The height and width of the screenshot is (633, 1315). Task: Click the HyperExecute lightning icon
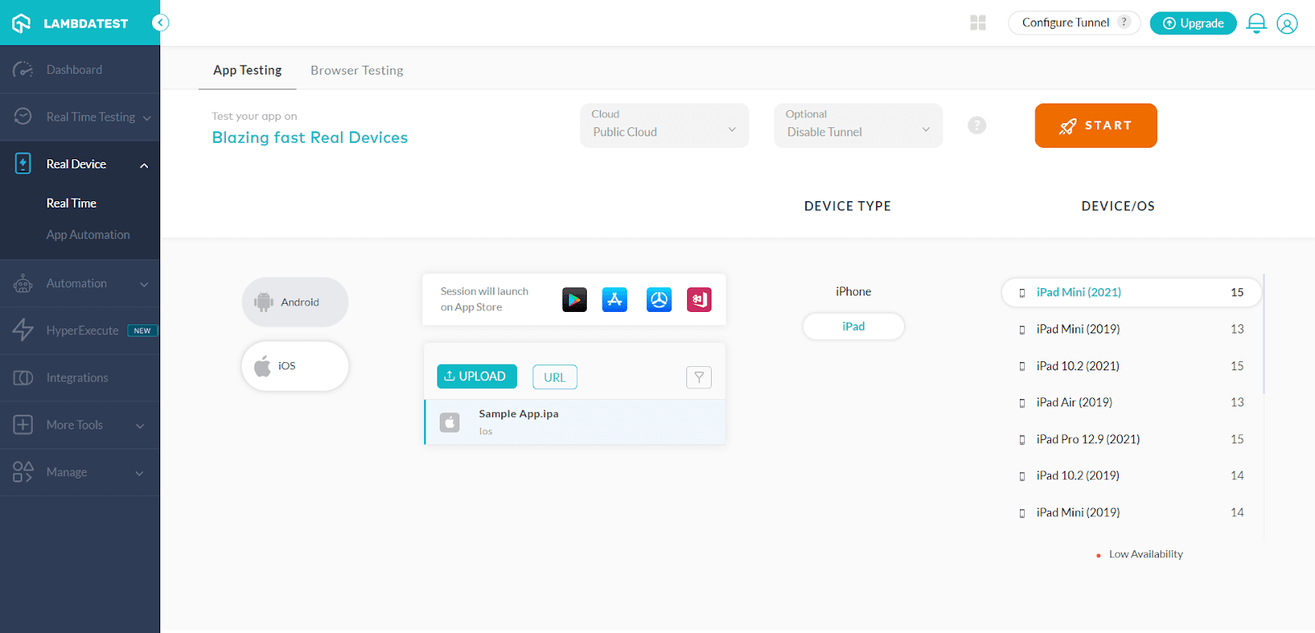click(23, 330)
